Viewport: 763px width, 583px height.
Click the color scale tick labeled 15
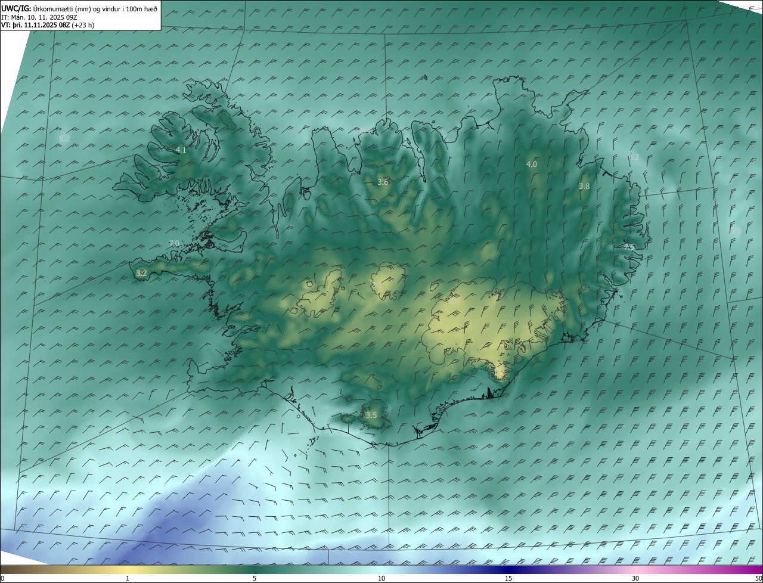(508, 579)
